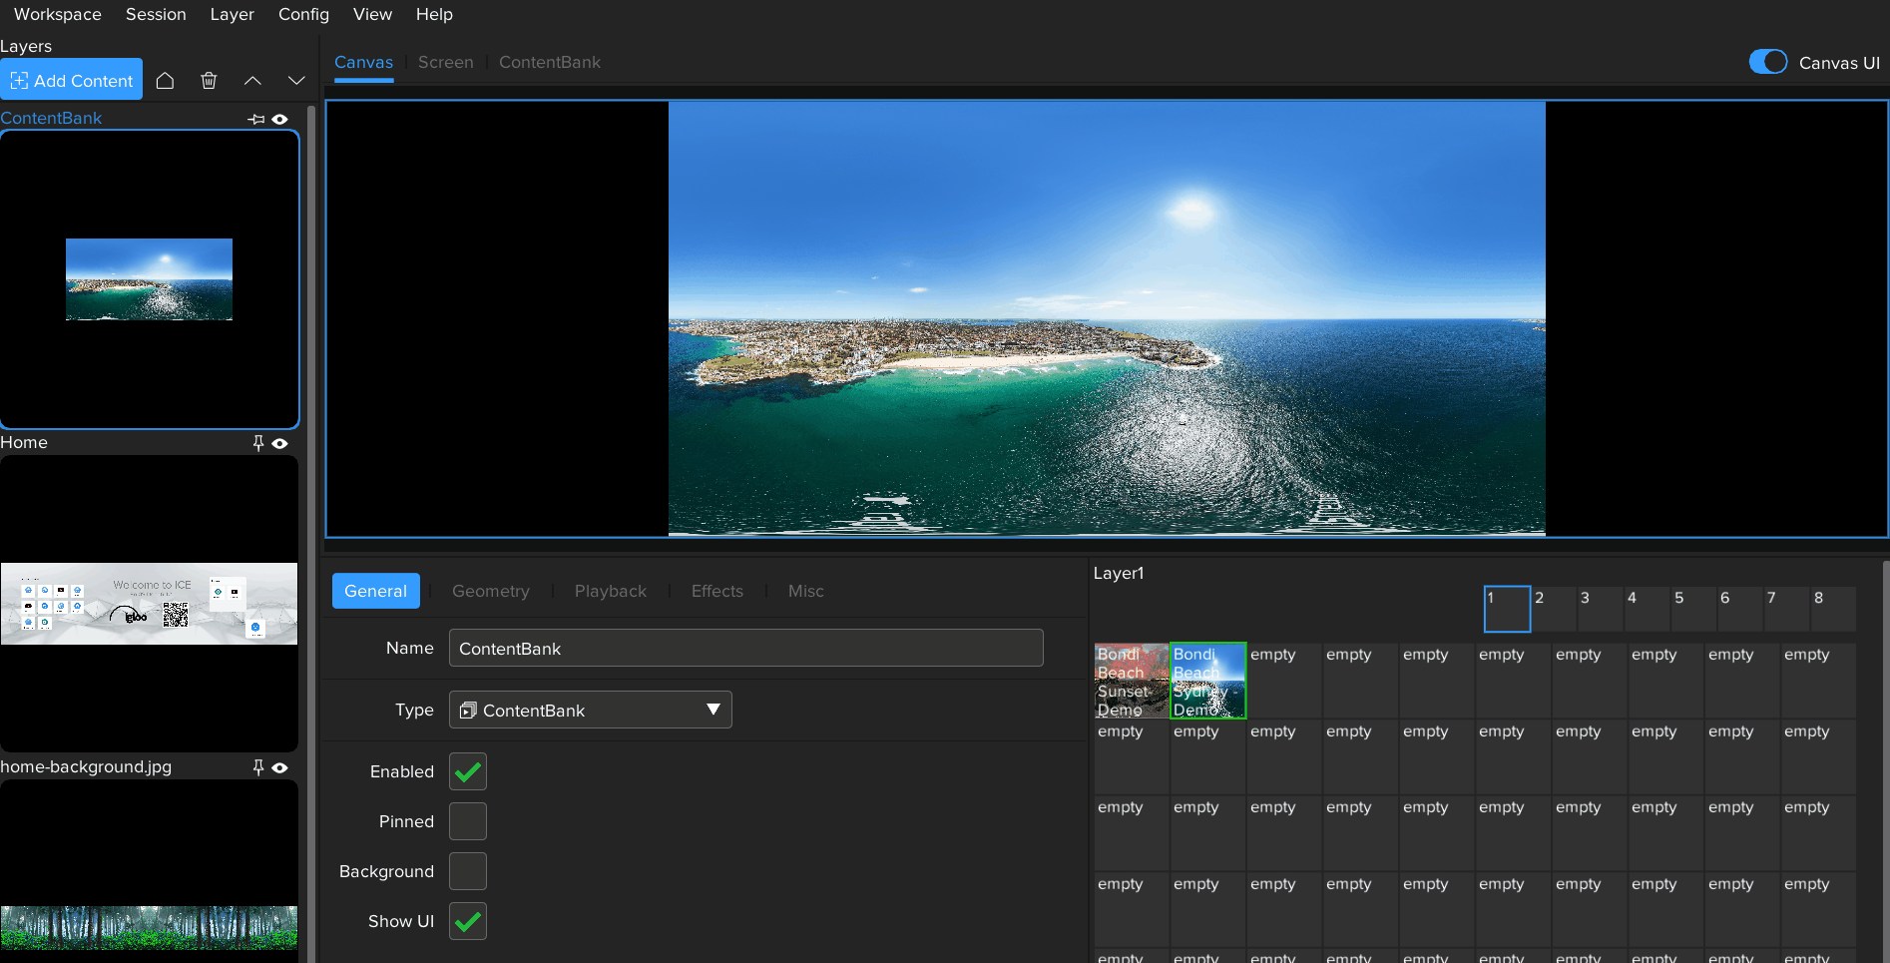The image size is (1890, 963).
Task: Click the home icon in Layers toolbar
Action: coord(166,81)
